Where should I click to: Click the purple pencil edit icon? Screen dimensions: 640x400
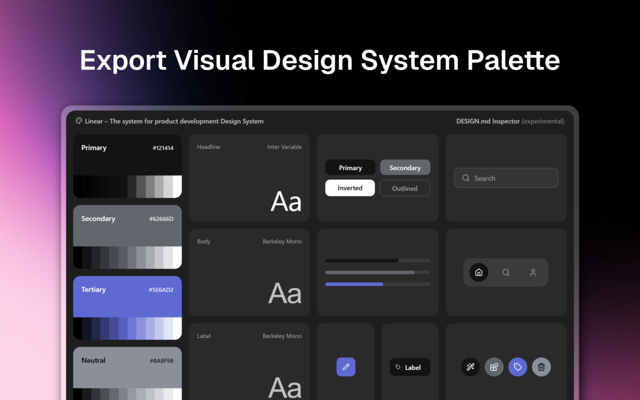coord(345,366)
